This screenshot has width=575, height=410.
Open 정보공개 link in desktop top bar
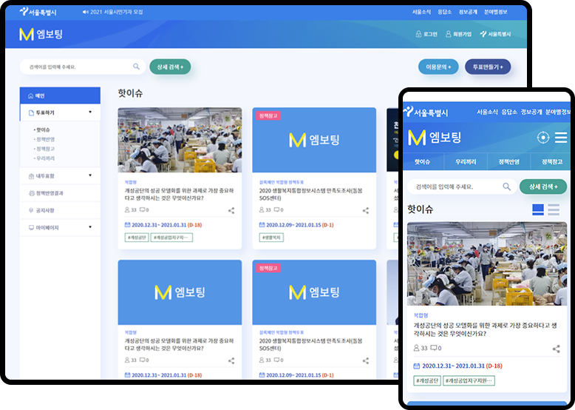468,12
